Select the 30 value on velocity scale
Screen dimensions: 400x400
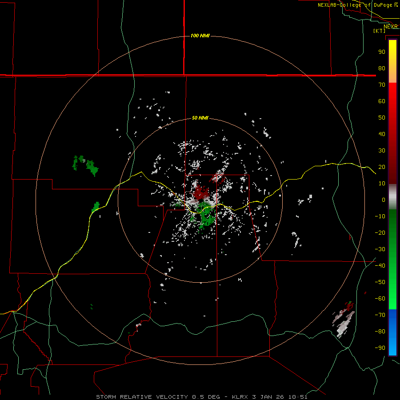click(382, 151)
